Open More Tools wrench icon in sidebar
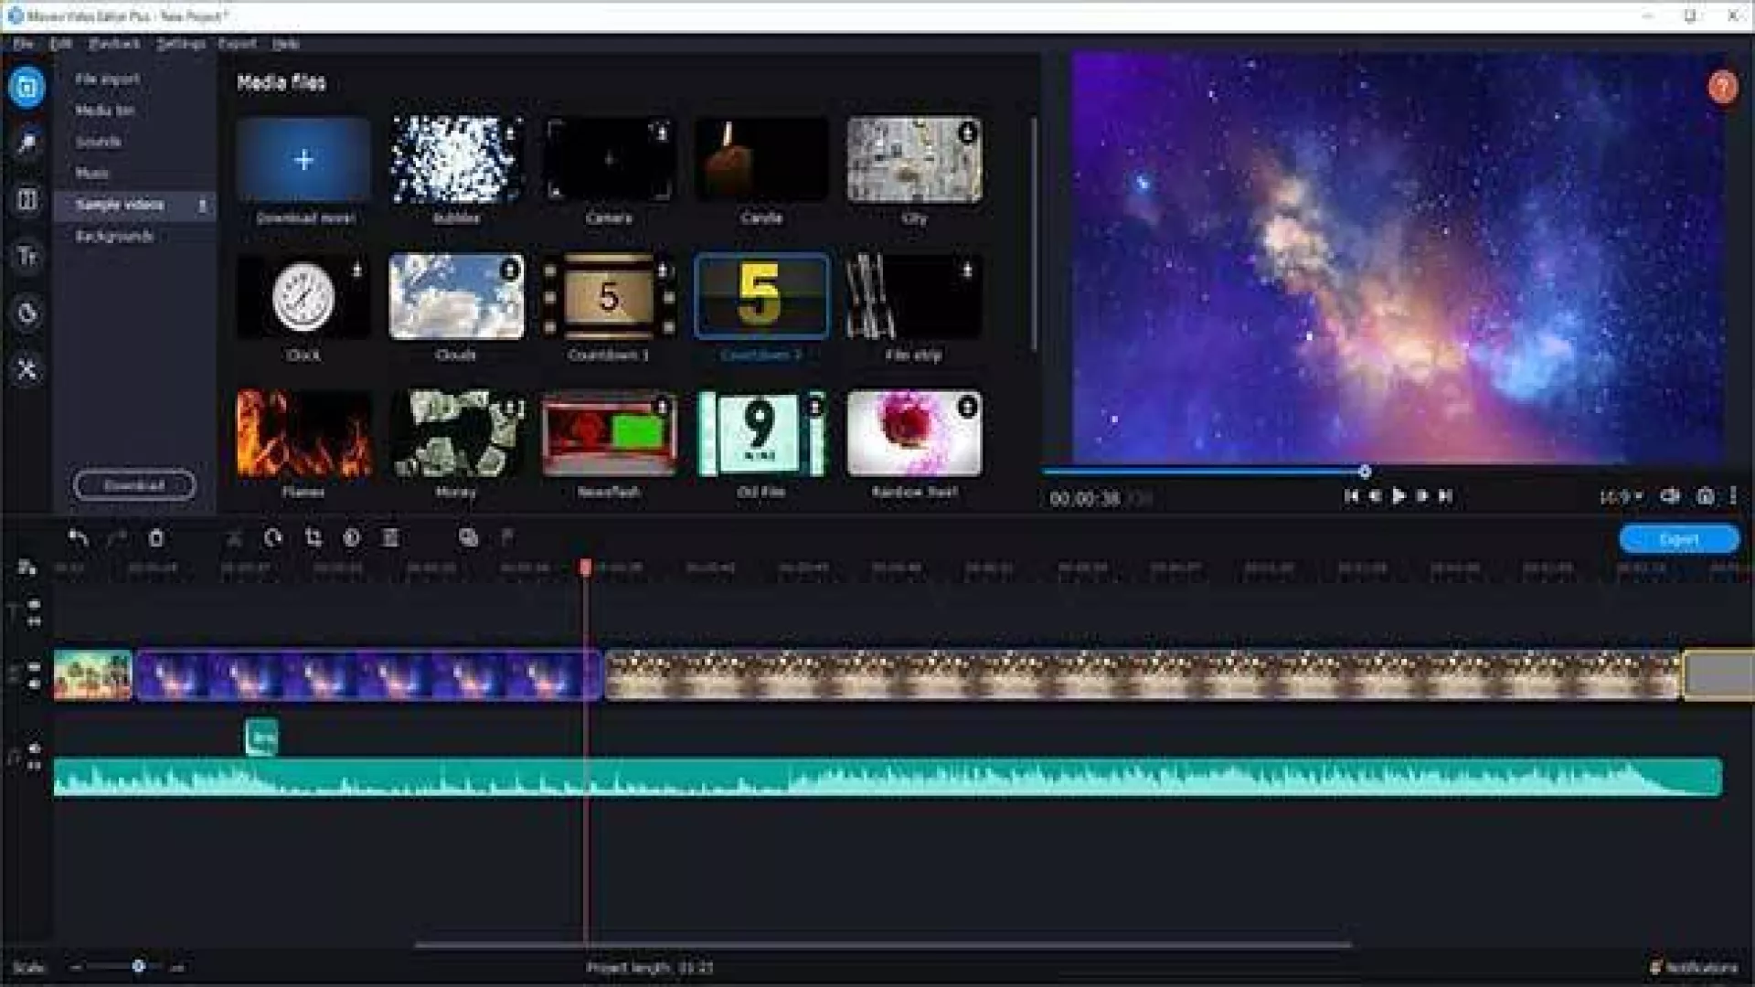Viewport: 1755px width, 987px height. (x=27, y=370)
